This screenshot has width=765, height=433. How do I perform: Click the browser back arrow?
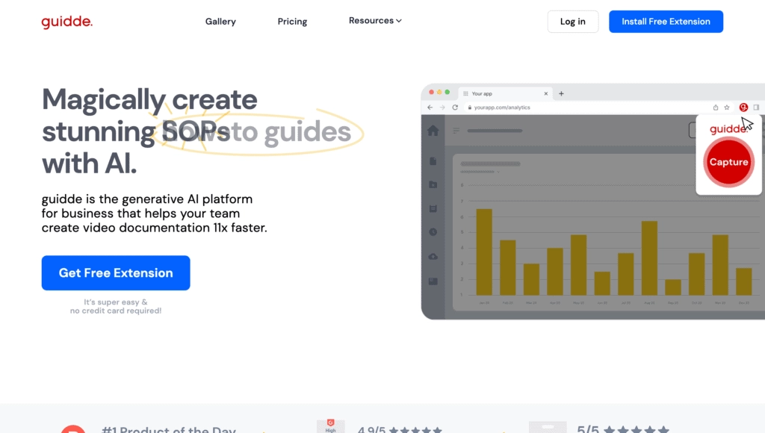tap(430, 108)
